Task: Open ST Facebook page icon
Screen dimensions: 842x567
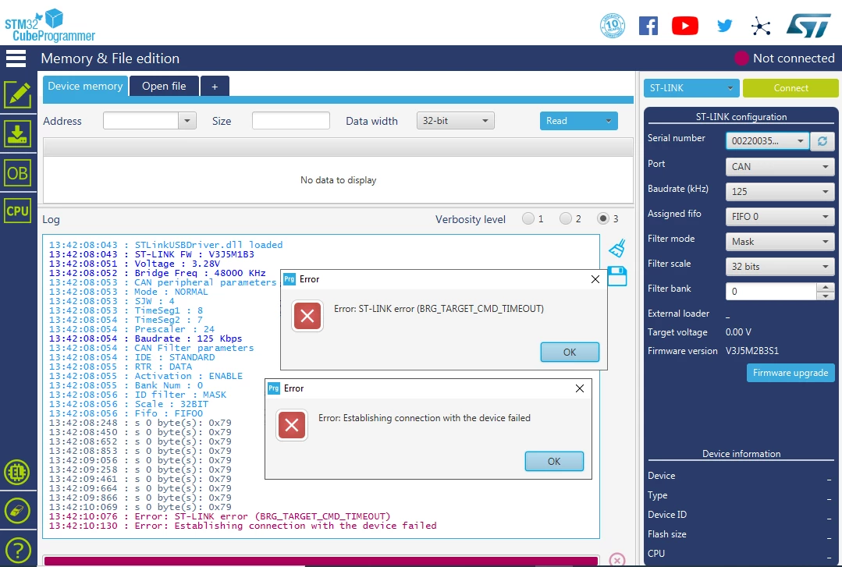Action: tap(648, 26)
